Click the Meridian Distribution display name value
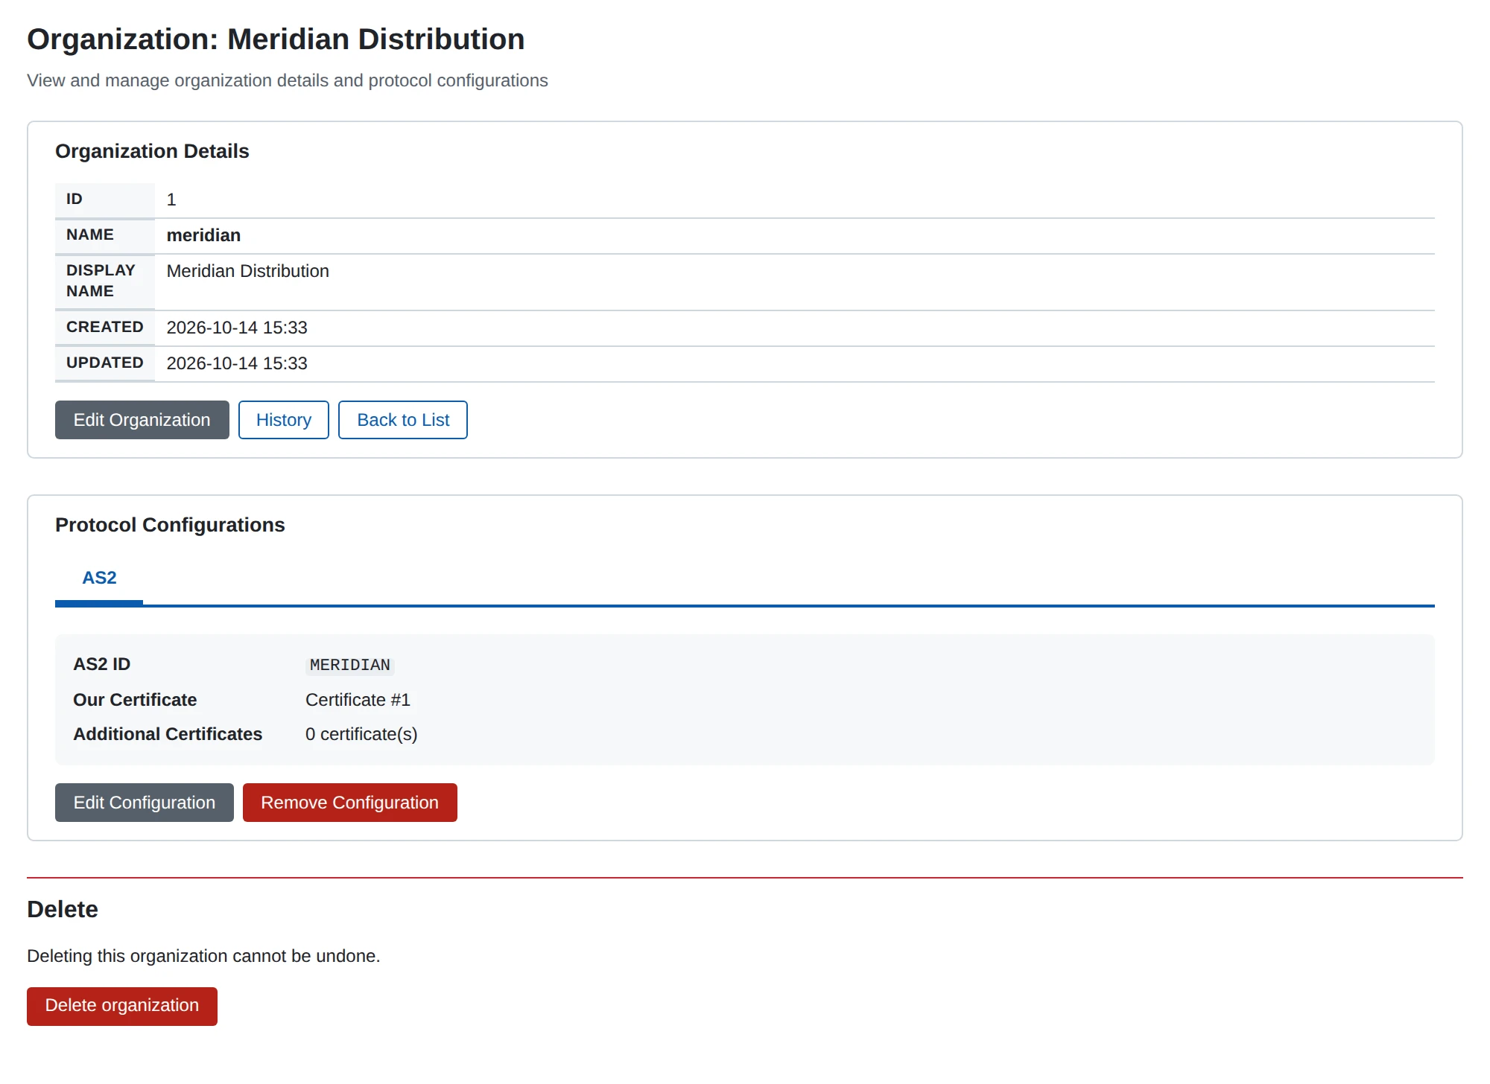Viewport: 1490px width, 1084px height. pyautogui.click(x=247, y=271)
